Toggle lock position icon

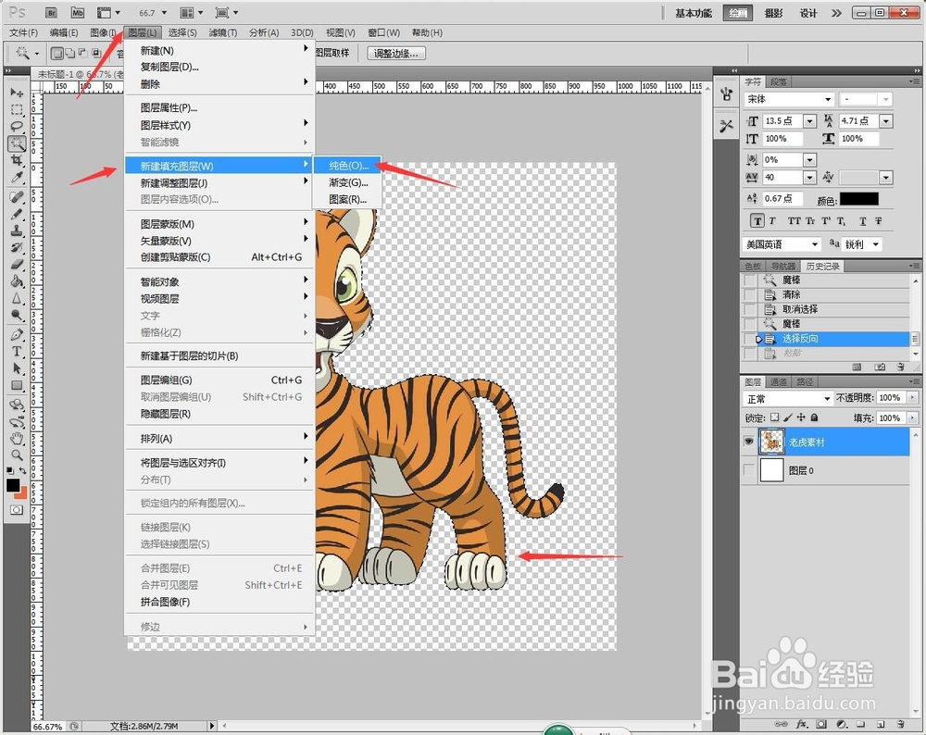[x=801, y=417]
